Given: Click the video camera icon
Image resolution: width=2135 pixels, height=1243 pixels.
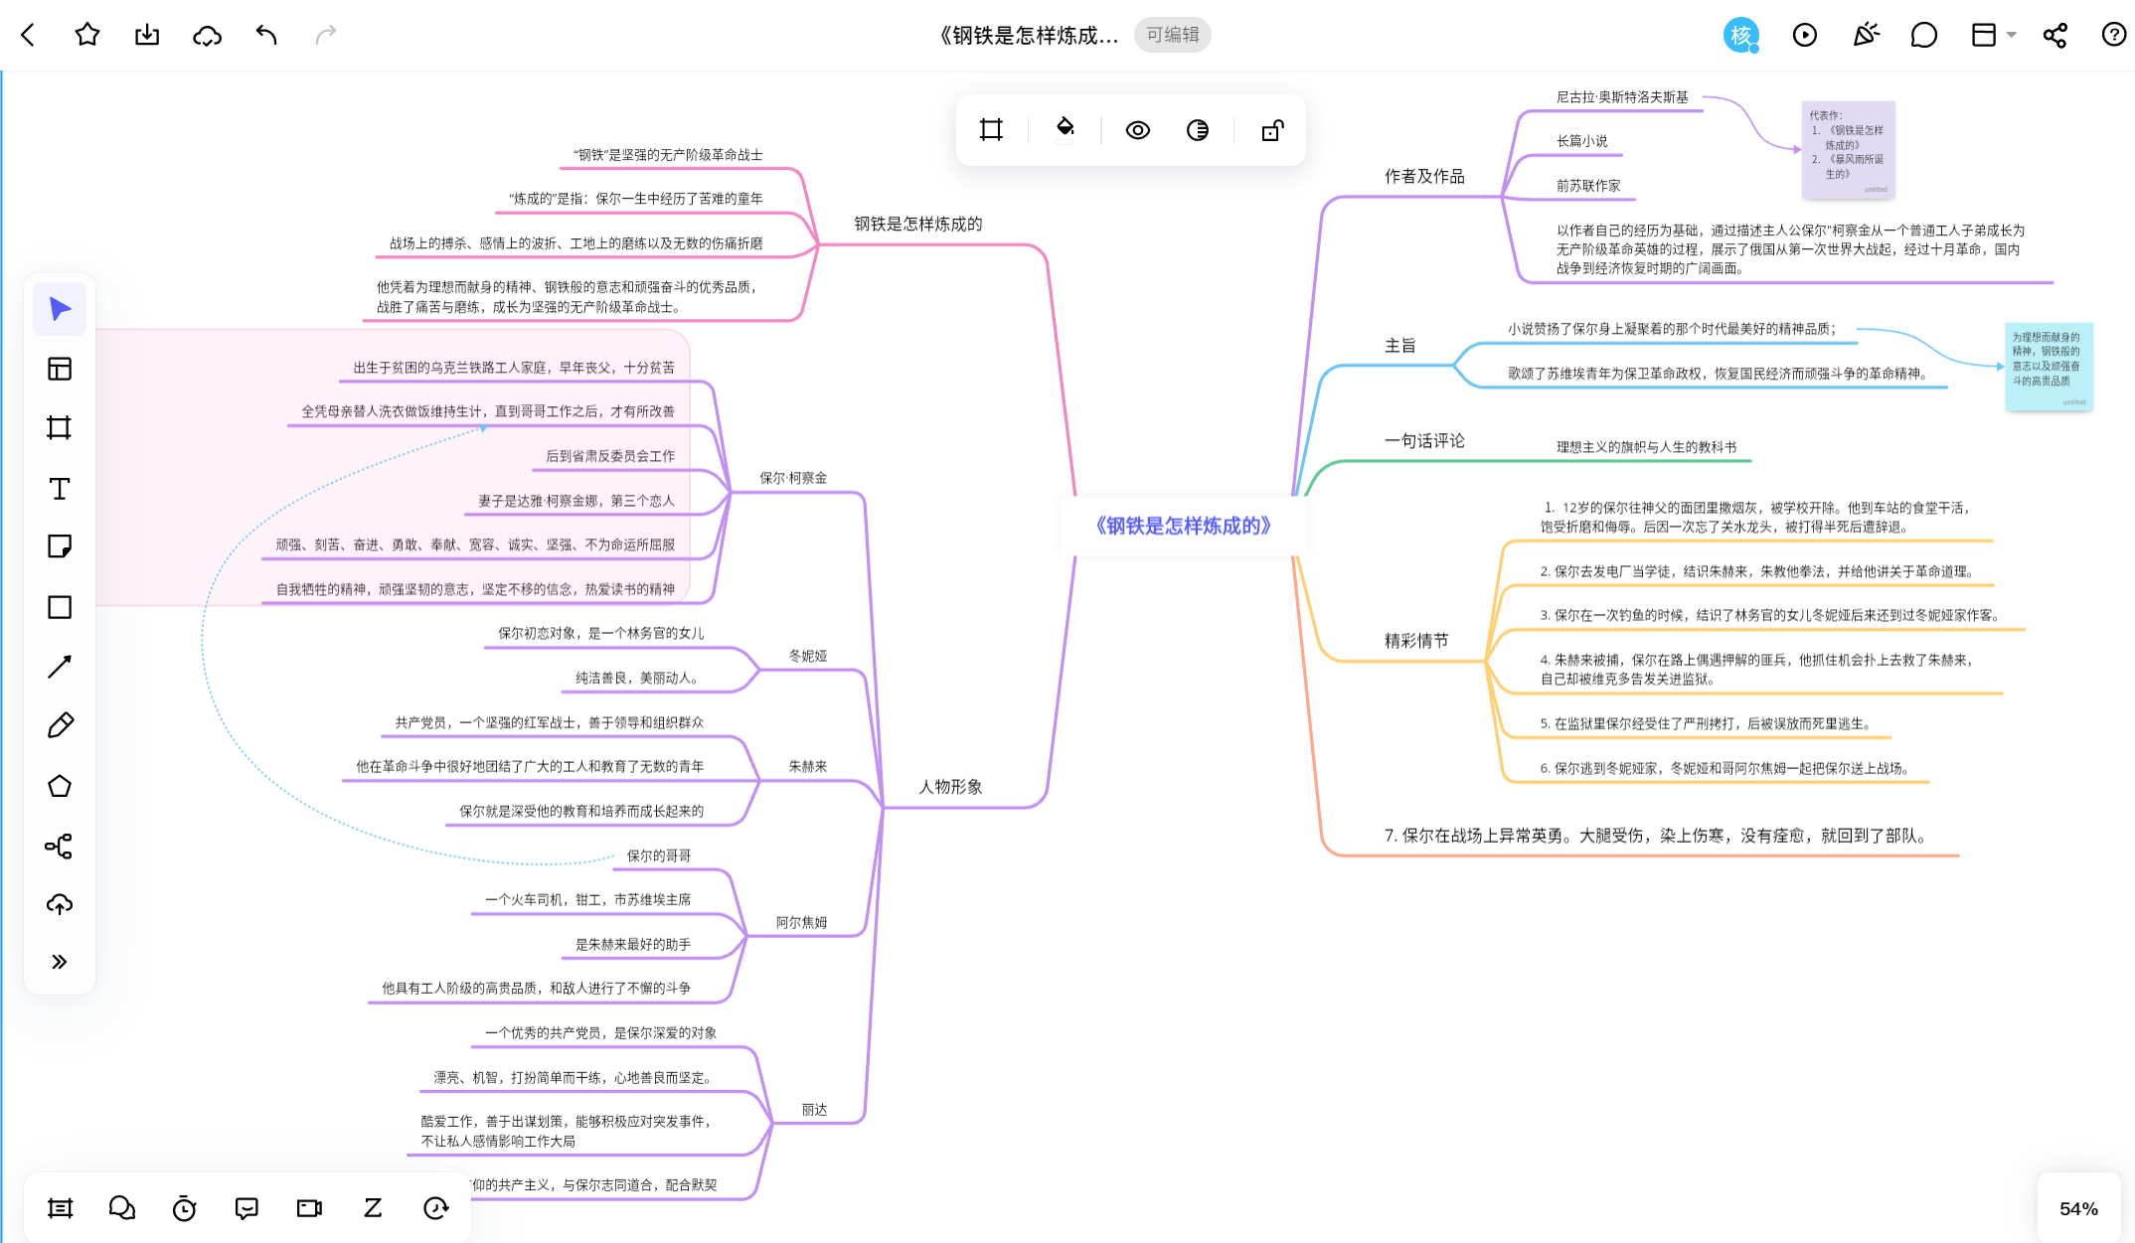Looking at the screenshot, I should 310,1208.
